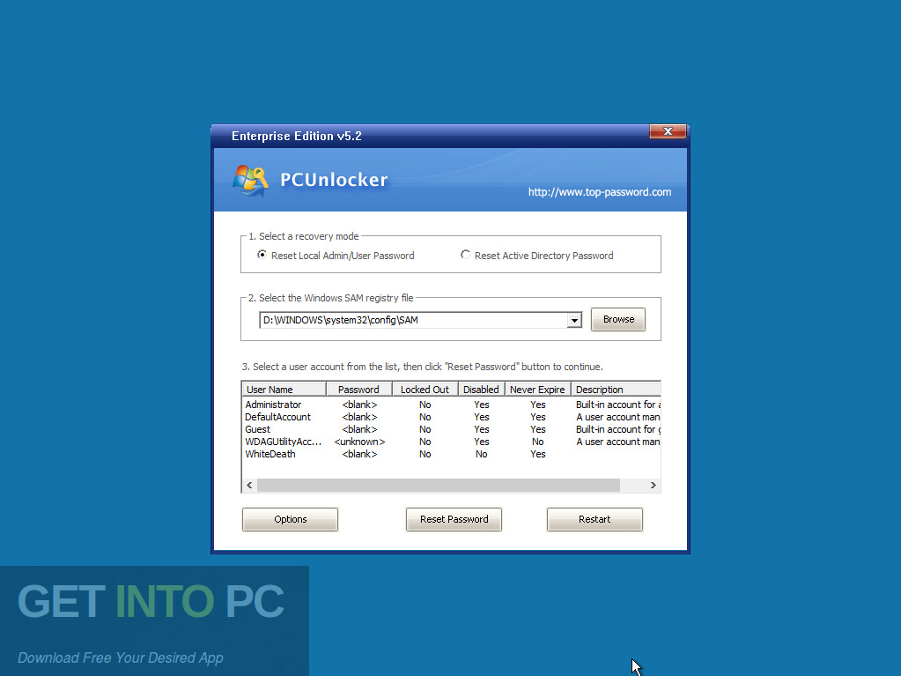Viewport: 901px width, 676px height.
Task: Click WhiteDeath's Disabled value No
Action: pyautogui.click(x=482, y=454)
